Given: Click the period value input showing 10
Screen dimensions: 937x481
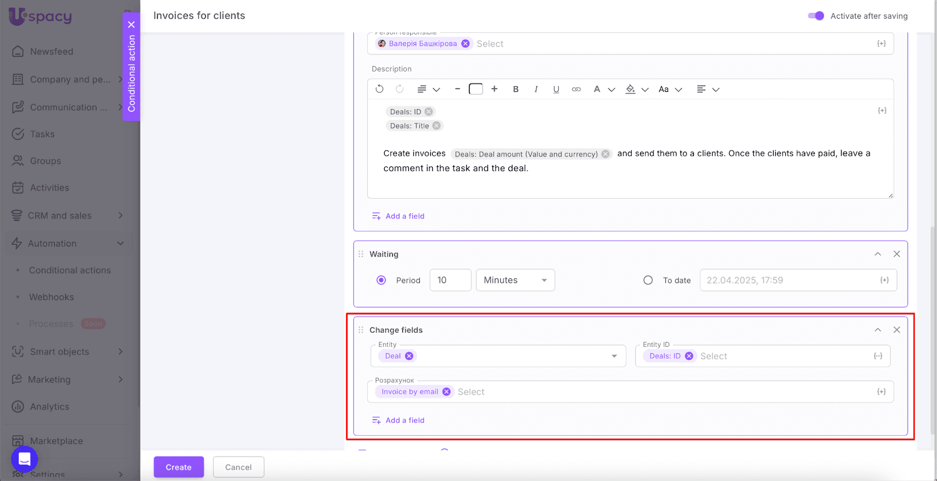Looking at the screenshot, I should (450, 280).
